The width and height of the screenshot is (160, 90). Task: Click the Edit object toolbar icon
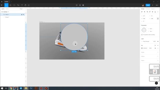pyautogui.click(x=77, y=5)
